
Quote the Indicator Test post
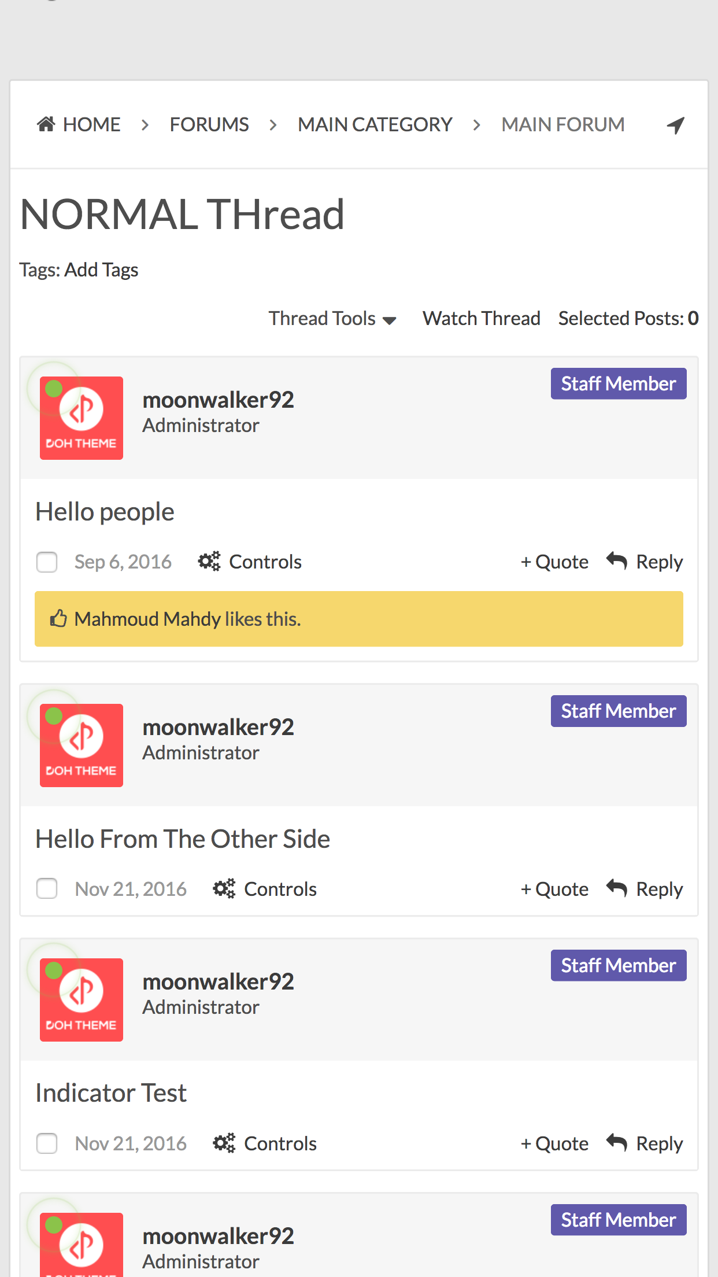[x=554, y=1143]
